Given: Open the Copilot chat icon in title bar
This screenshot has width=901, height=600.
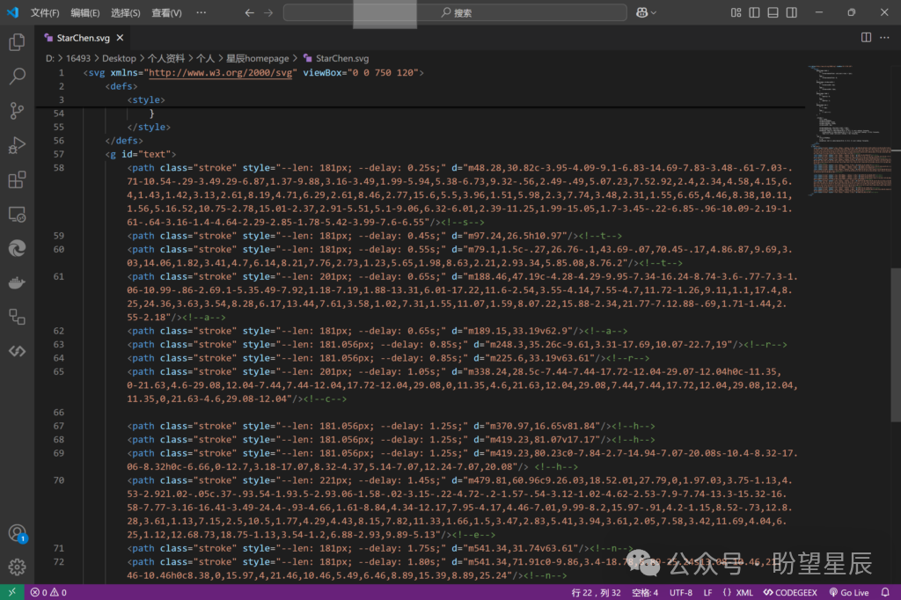Looking at the screenshot, I should tap(641, 12).
